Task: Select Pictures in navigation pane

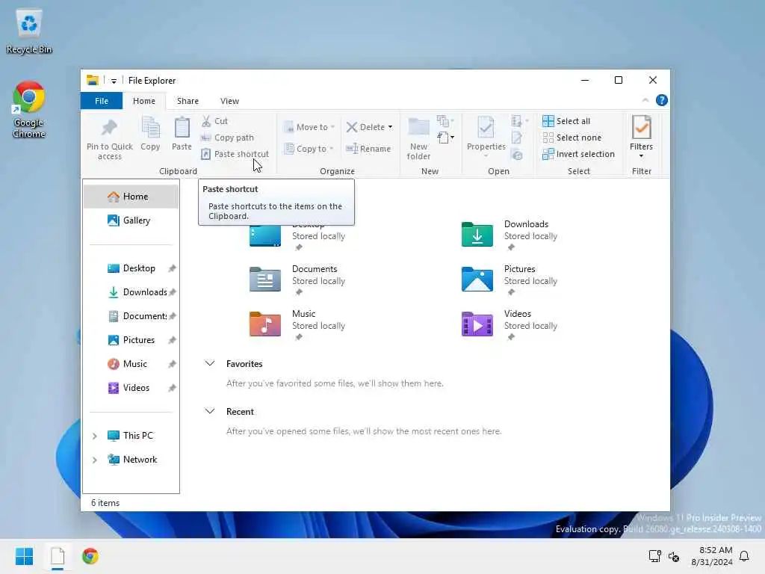Action: [x=131, y=340]
